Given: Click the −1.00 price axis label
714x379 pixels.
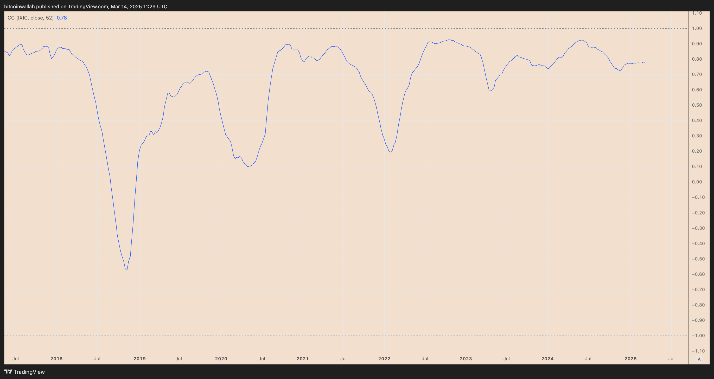Looking at the screenshot, I should (698, 336).
